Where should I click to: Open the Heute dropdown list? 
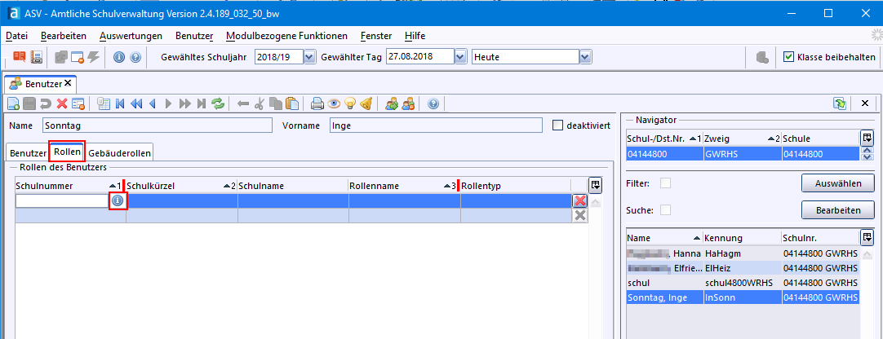[x=584, y=57]
